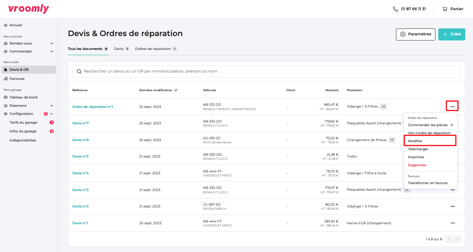Open the Devis n°7 link

click(x=80, y=123)
